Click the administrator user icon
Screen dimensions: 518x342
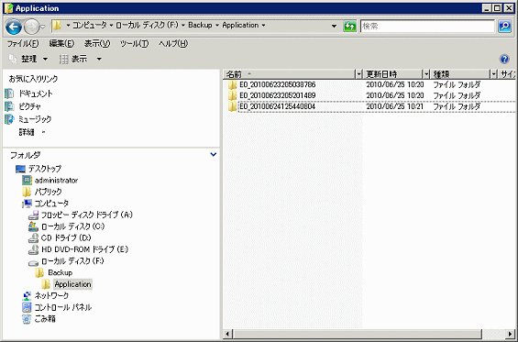coord(27,180)
